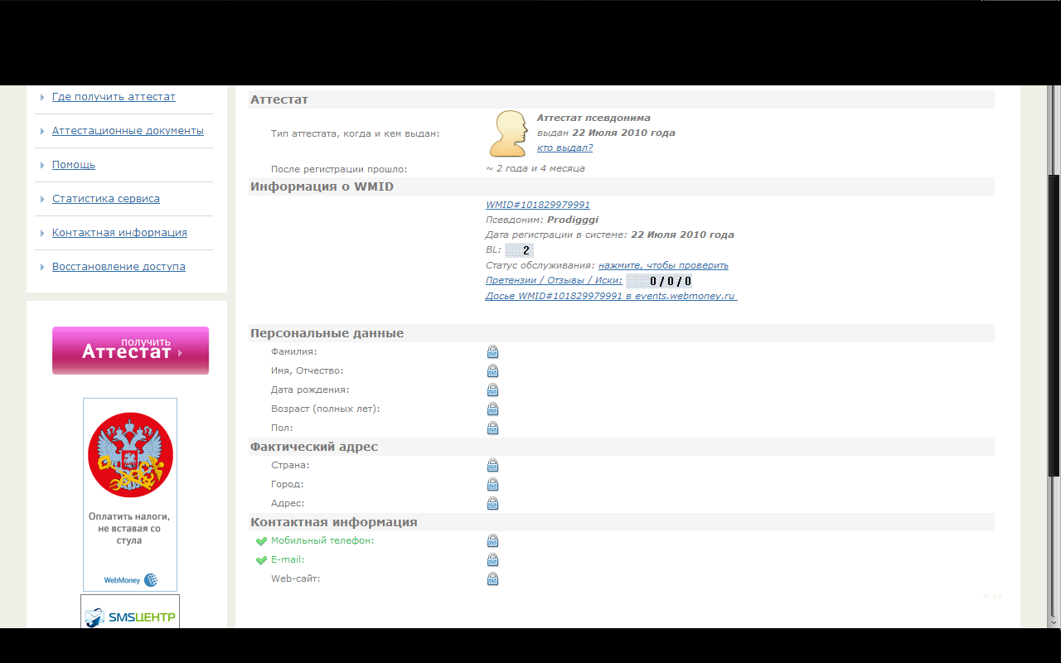Click the arrow bullet before Статистика сервиса
This screenshot has height=663, width=1061.
(42, 199)
